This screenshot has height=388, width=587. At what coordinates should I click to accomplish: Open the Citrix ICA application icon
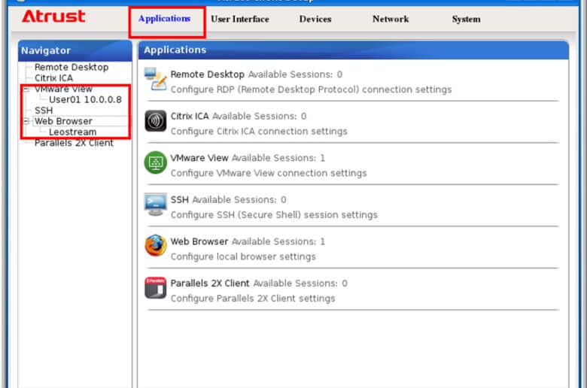[155, 121]
